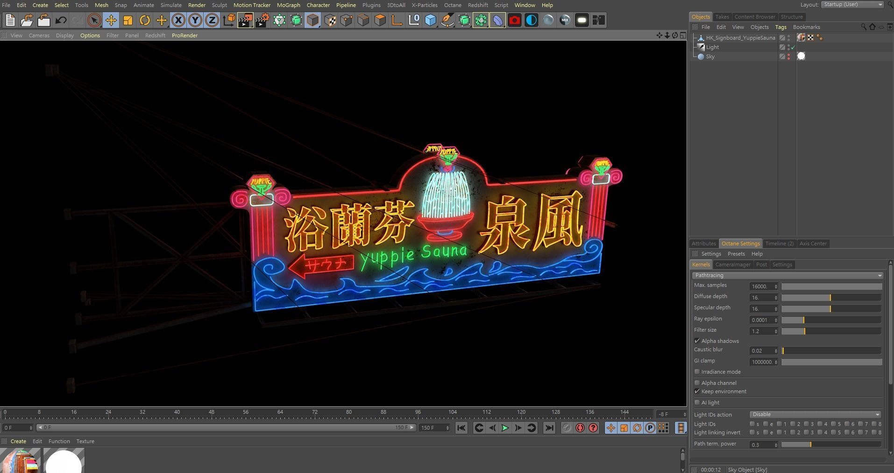Open the Layout Startup (User) dropdown
Image resolution: width=894 pixels, height=473 pixels.
[x=853, y=5]
